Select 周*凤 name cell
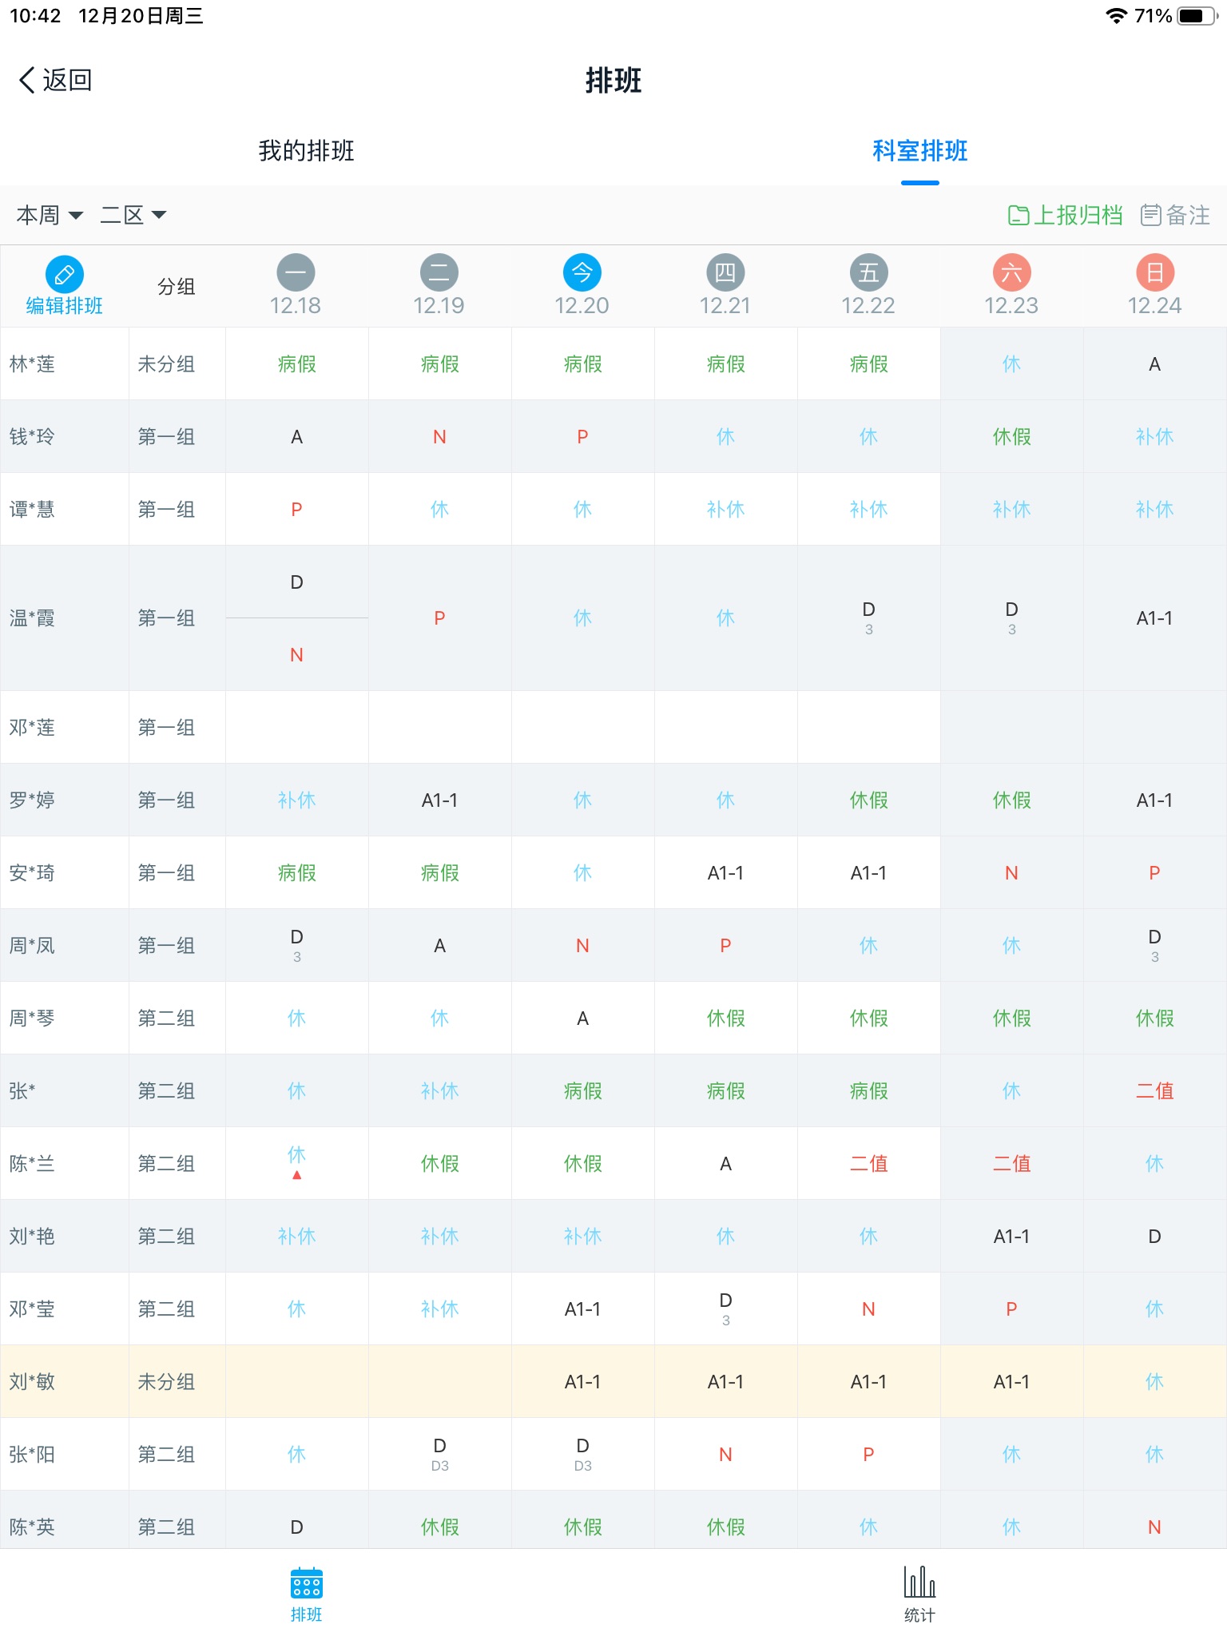The width and height of the screenshot is (1227, 1636). pos(65,946)
